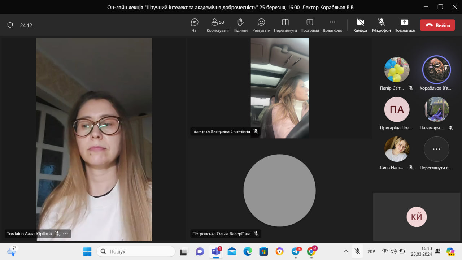Viewport: 462px width, 260px height.
Task: Open Task View from the taskbar
Action: pos(184,251)
